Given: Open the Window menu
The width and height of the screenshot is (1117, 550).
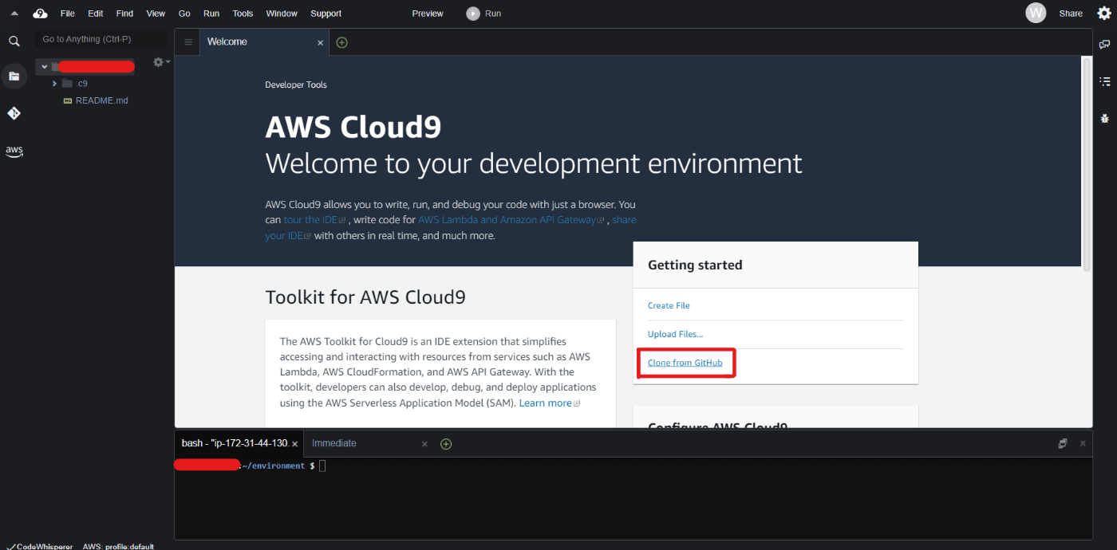Looking at the screenshot, I should coord(282,14).
